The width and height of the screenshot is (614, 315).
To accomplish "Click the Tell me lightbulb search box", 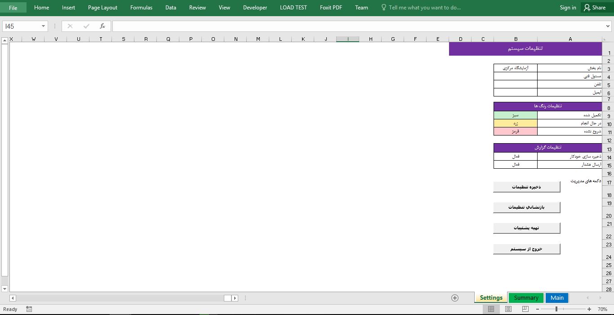I will [424, 8].
